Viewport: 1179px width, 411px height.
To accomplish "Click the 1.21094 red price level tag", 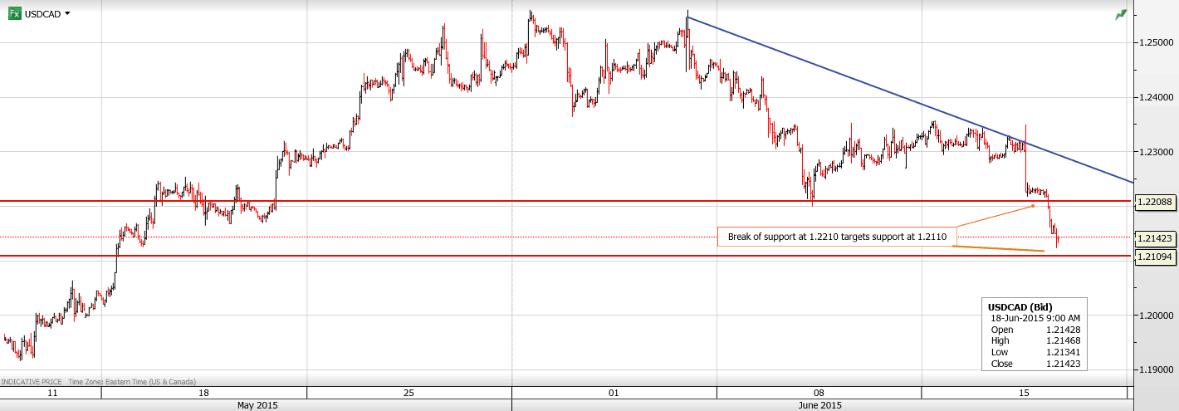I will click(x=1153, y=257).
